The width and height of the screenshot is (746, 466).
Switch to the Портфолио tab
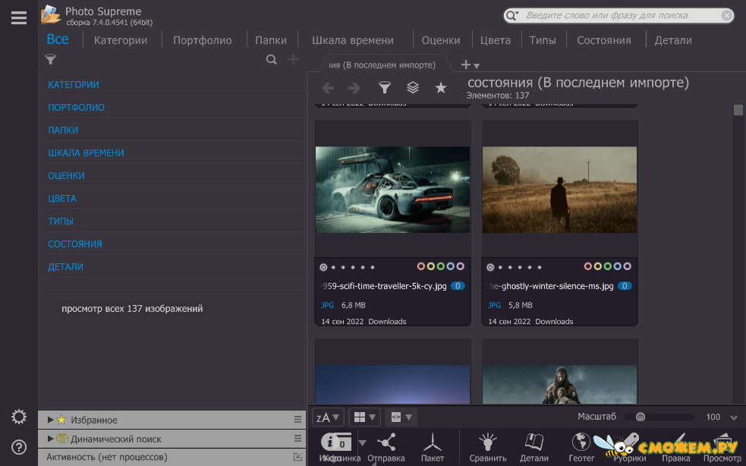coord(202,40)
